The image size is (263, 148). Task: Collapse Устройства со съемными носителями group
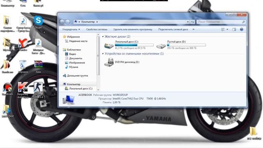point(103,54)
